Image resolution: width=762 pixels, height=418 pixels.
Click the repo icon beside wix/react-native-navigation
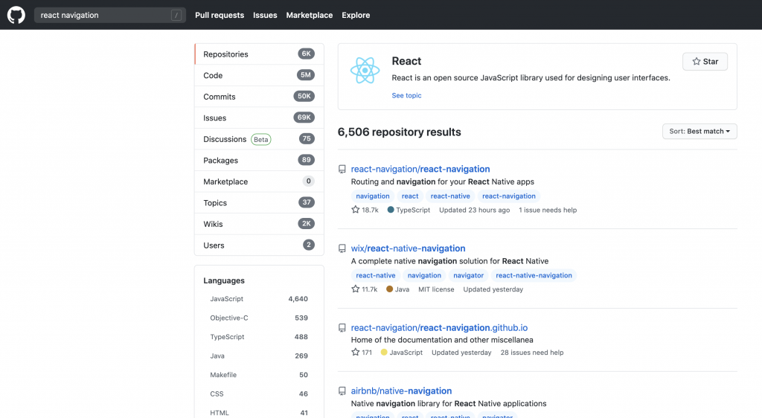(x=342, y=248)
